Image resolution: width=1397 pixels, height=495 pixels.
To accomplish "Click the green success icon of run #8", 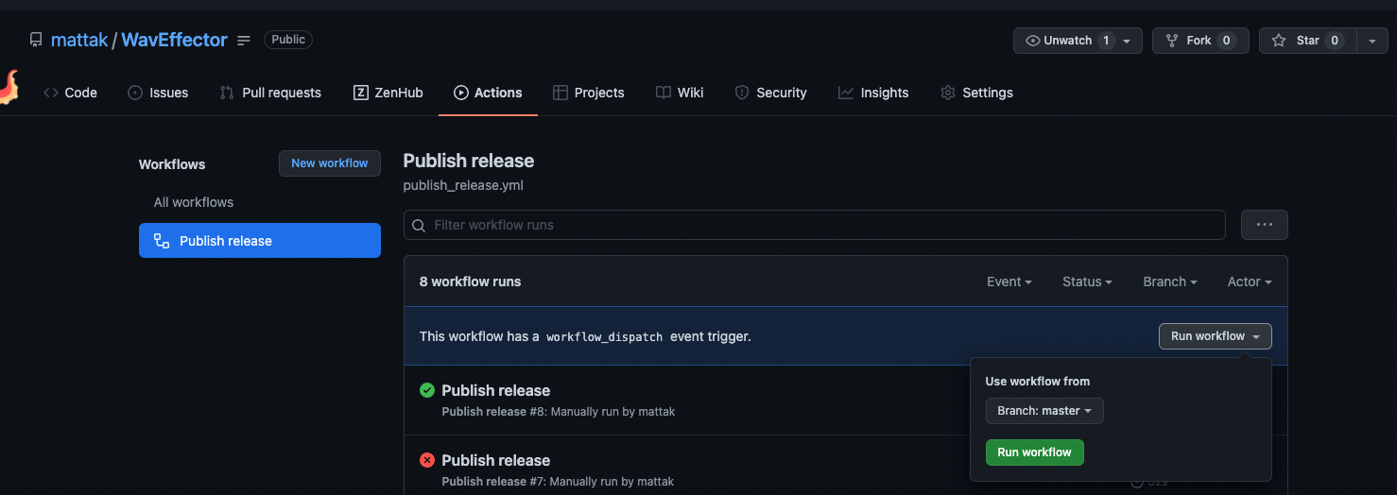I will coord(427,390).
